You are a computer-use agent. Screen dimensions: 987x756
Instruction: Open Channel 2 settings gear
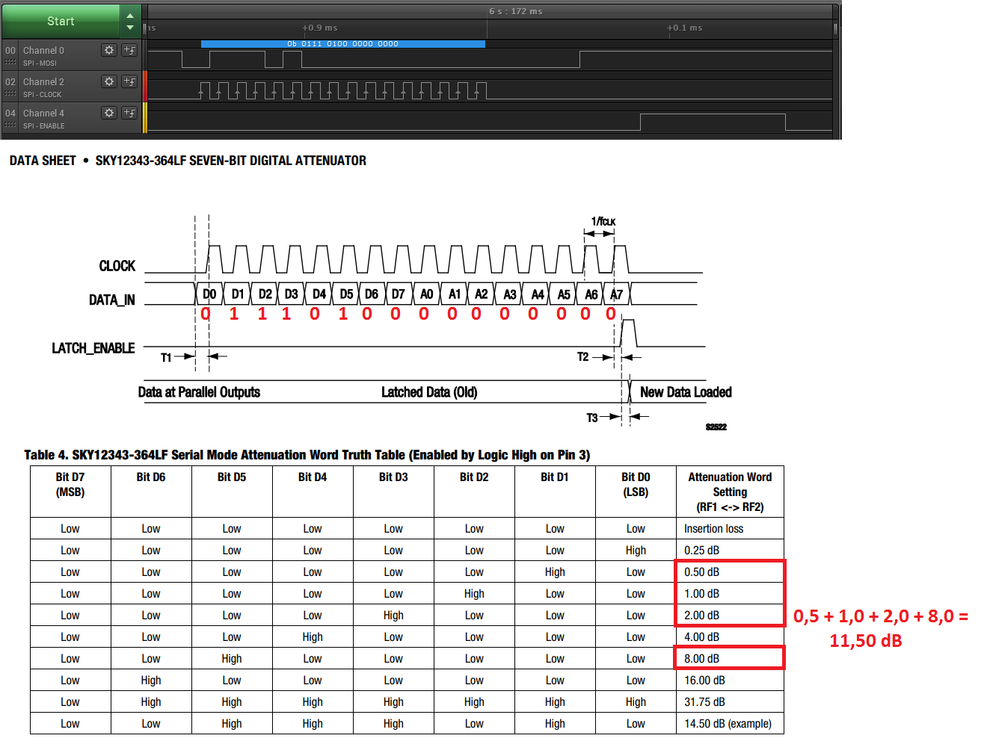[x=109, y=81]
